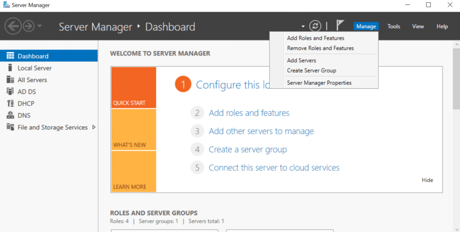
Task: Choose Server Manager Properties from menu
Action: click(319, 83)
